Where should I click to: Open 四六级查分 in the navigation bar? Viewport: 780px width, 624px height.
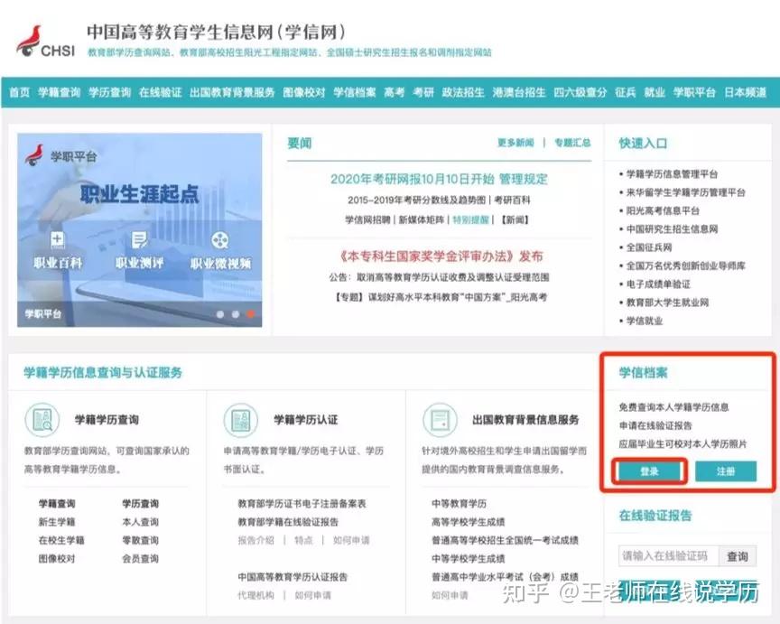point(580,92)
